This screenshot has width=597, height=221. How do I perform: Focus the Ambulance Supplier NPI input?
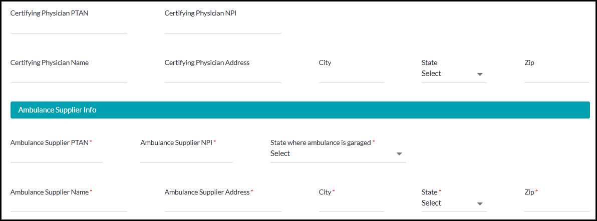coord(186,156)
